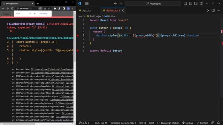Go back in VS Code navigation history
Viewport: 223px width, 125px height.
(x=115, y=3)
